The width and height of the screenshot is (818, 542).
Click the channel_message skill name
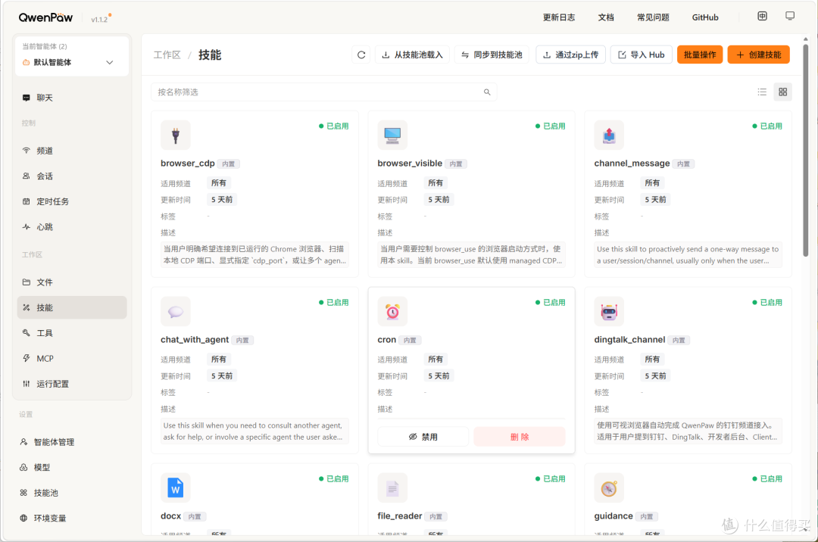632,163
